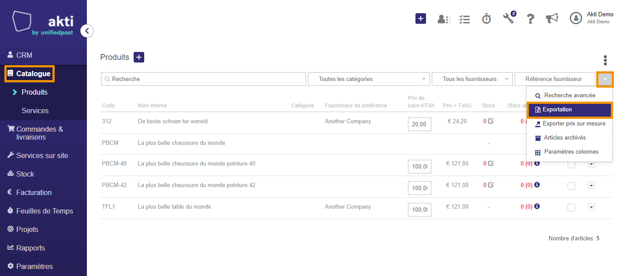Click the Fournisseur de préférence header
The width and height of the screenshot is (617, 276).
click(x=356, y=106)
